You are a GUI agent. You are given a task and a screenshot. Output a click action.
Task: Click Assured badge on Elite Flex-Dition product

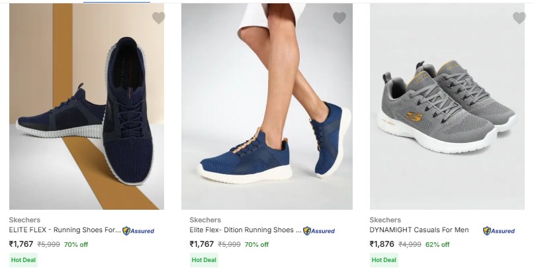[x=319, y=231]
